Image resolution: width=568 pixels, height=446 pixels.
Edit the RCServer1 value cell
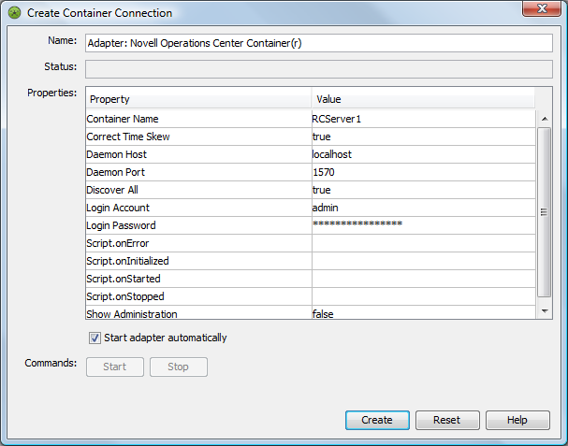[424, 119]
